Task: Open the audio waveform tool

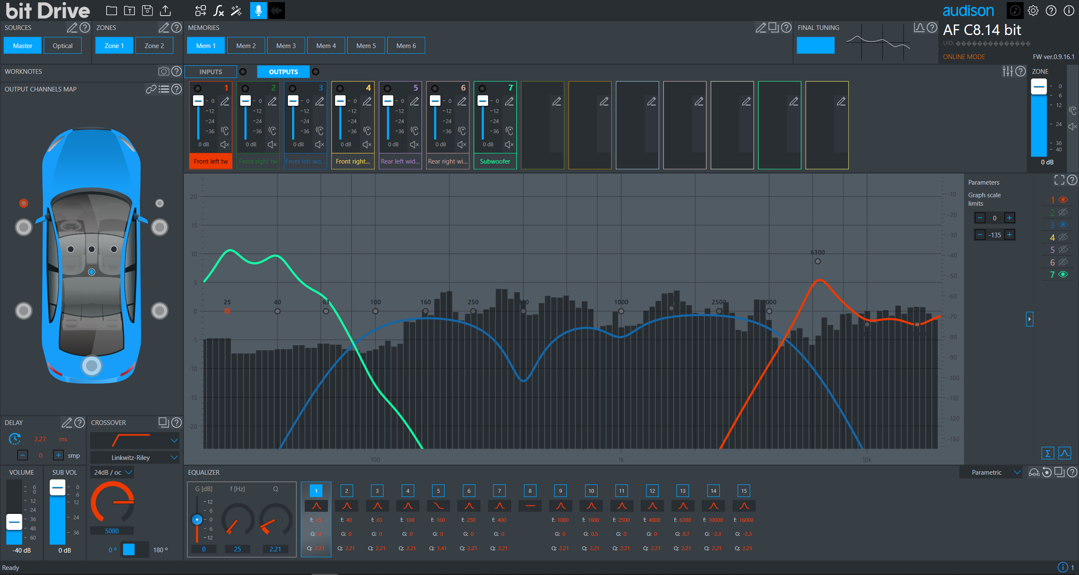Action: tap(276, 11)
